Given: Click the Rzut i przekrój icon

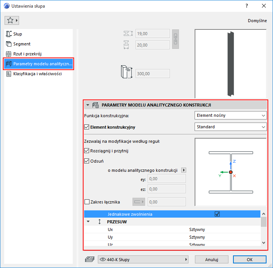Looking at the screenshot, I should coord(8,54).
